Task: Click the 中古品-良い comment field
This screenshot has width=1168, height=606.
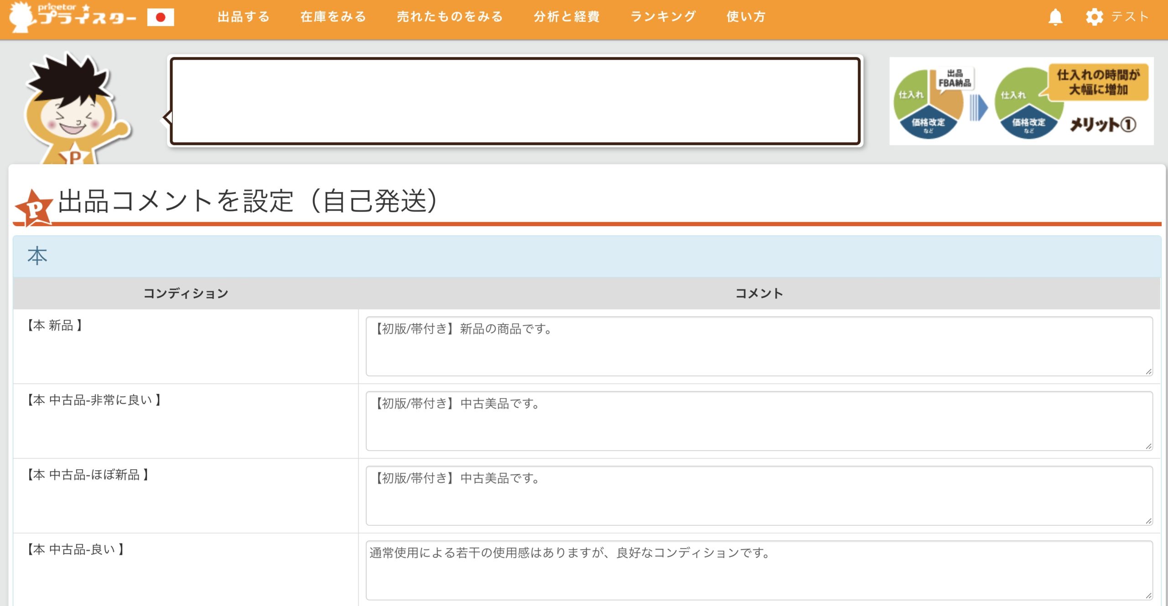Action: tap(759, 570)
